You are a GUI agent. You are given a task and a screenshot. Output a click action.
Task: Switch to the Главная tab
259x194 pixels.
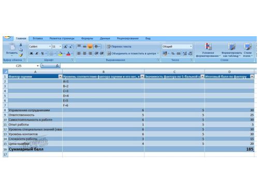(x=21, y=38)
